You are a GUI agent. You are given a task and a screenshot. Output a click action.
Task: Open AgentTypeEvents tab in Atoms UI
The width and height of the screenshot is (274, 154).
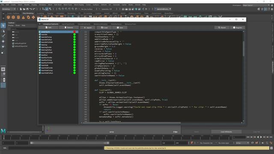point(68,24)
